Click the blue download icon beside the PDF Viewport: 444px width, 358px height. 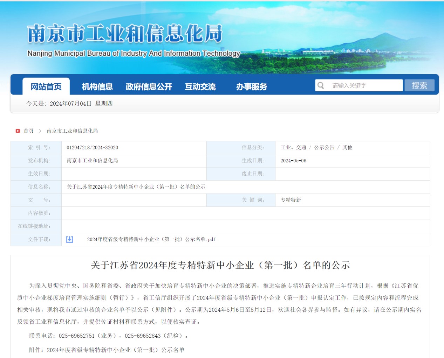69,239
